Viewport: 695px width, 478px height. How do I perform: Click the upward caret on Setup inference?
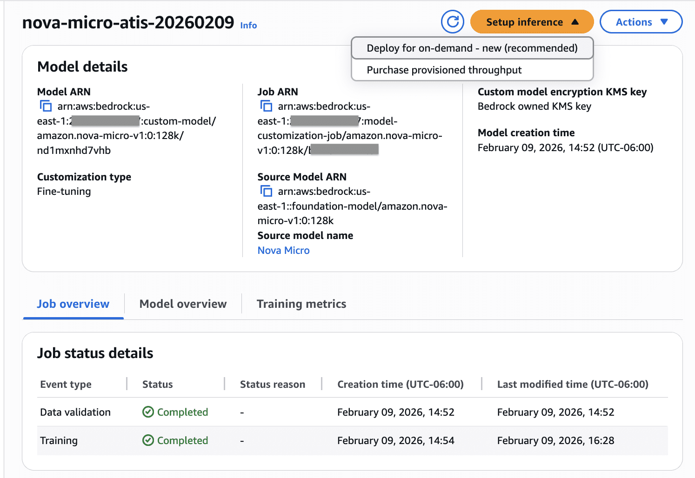(574, 21)
